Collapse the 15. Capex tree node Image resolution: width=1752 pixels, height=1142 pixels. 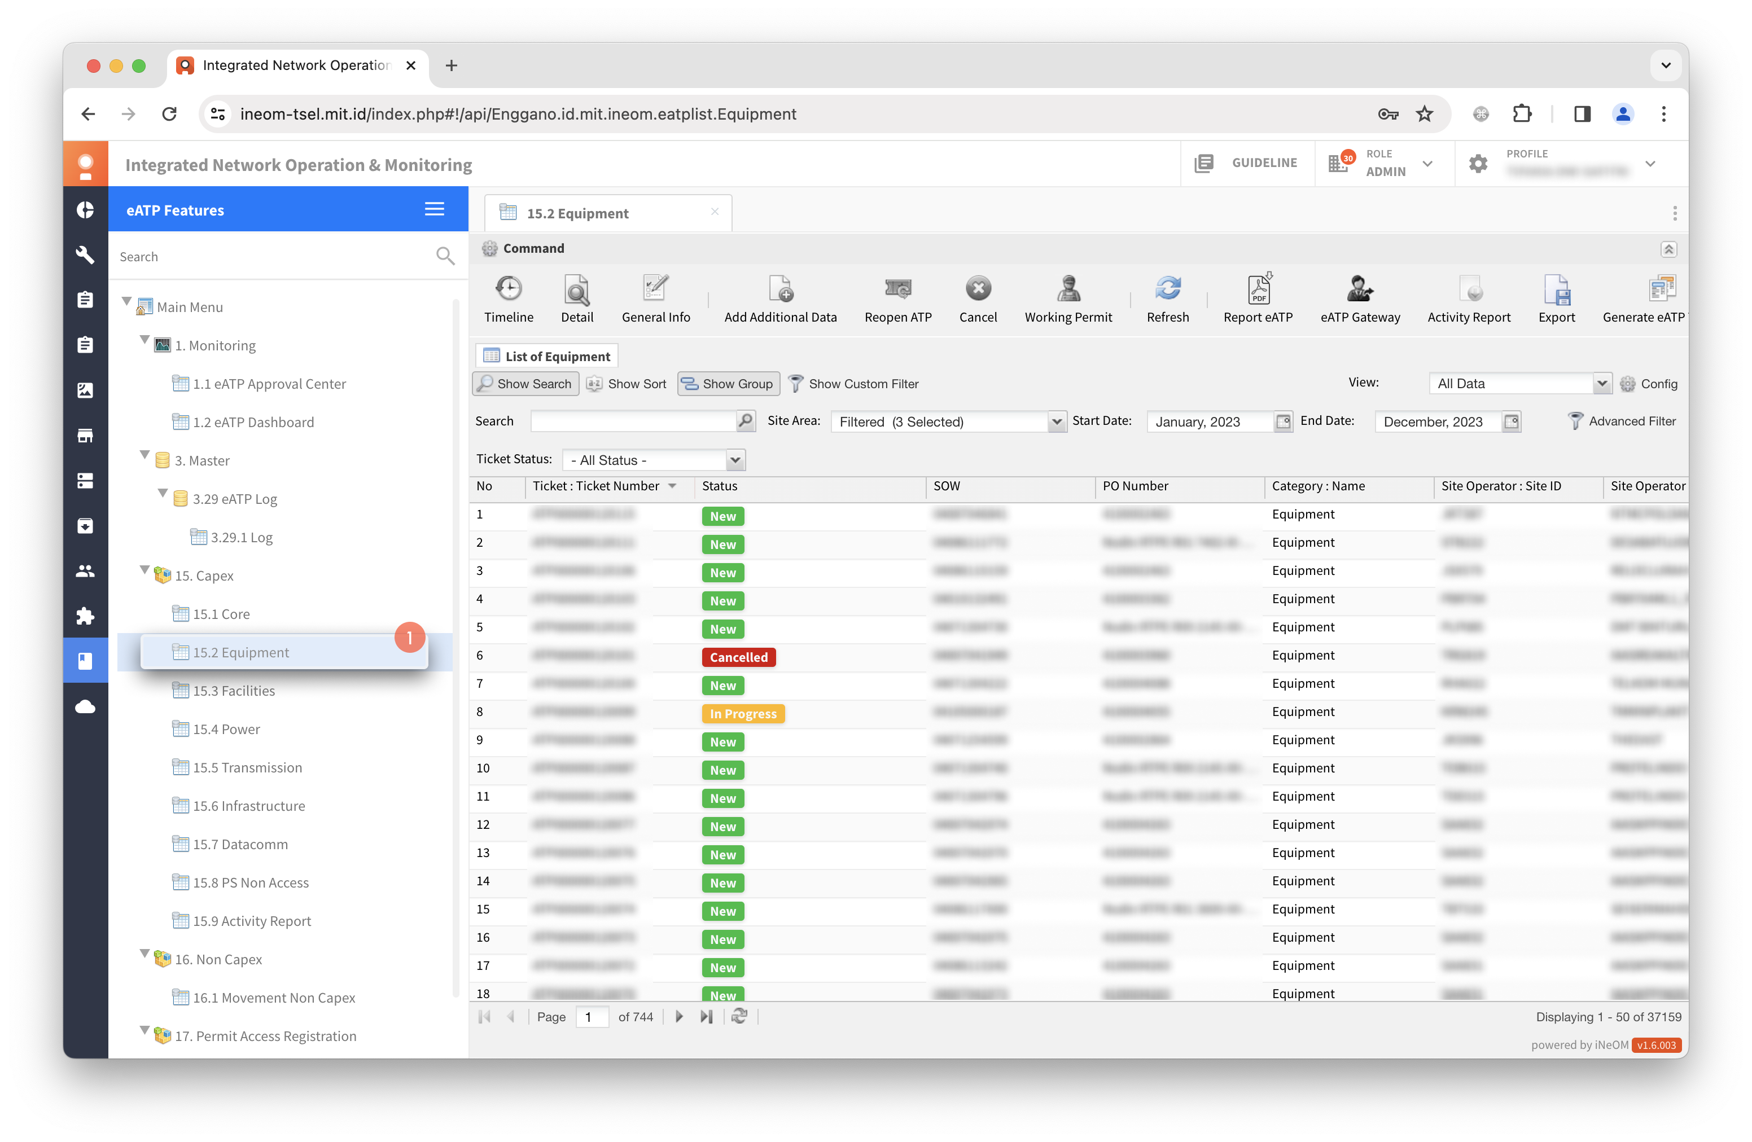(x=145, y=570)
